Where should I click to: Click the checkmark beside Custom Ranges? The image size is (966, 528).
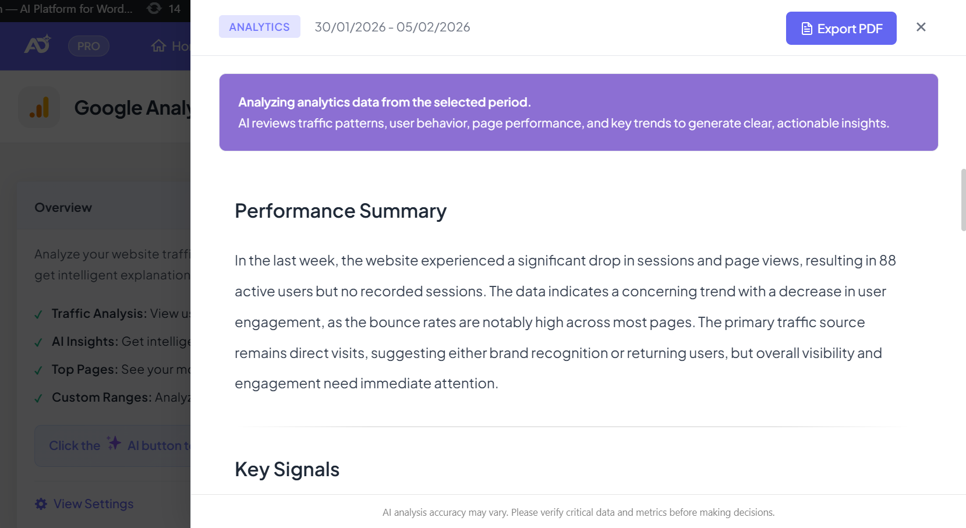click(x=38, y=398)
